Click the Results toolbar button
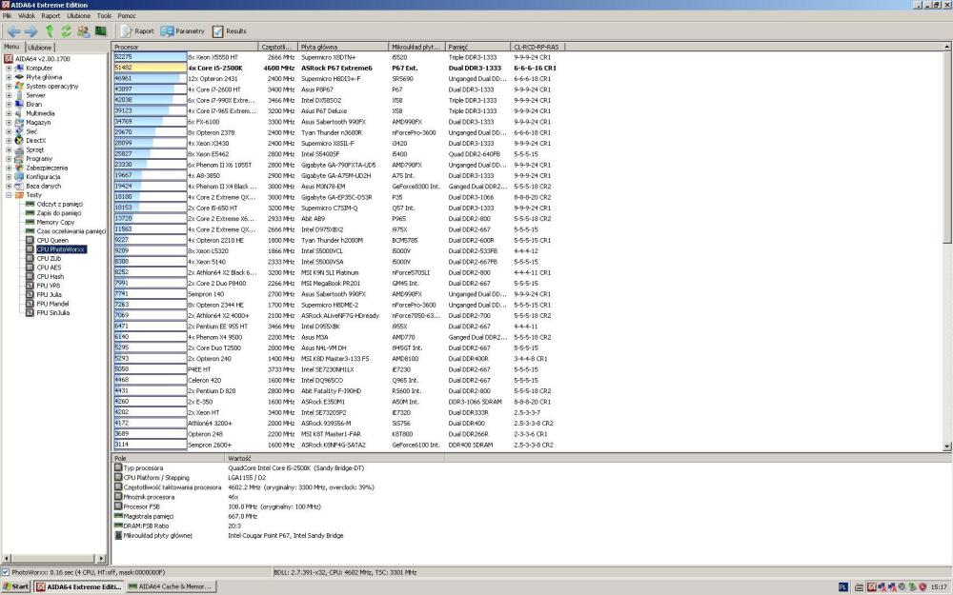 (230, 31)
